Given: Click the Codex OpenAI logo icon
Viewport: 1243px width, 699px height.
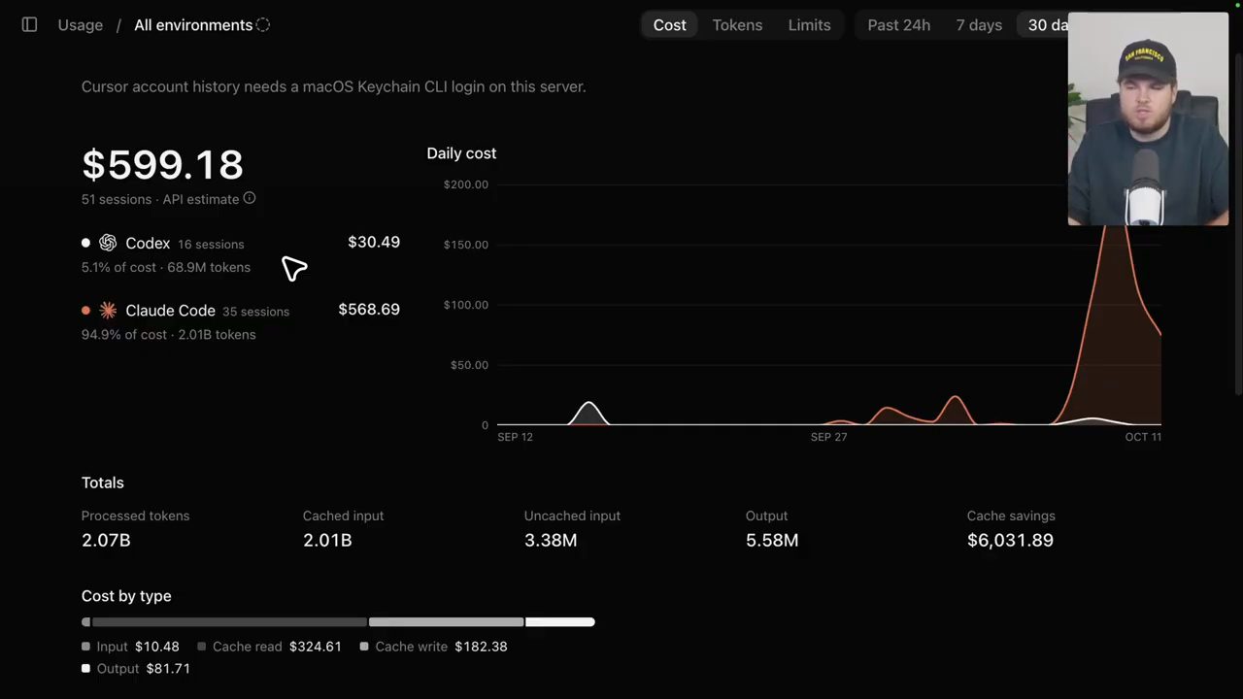Looking at the screenshot, I should 108,243.
